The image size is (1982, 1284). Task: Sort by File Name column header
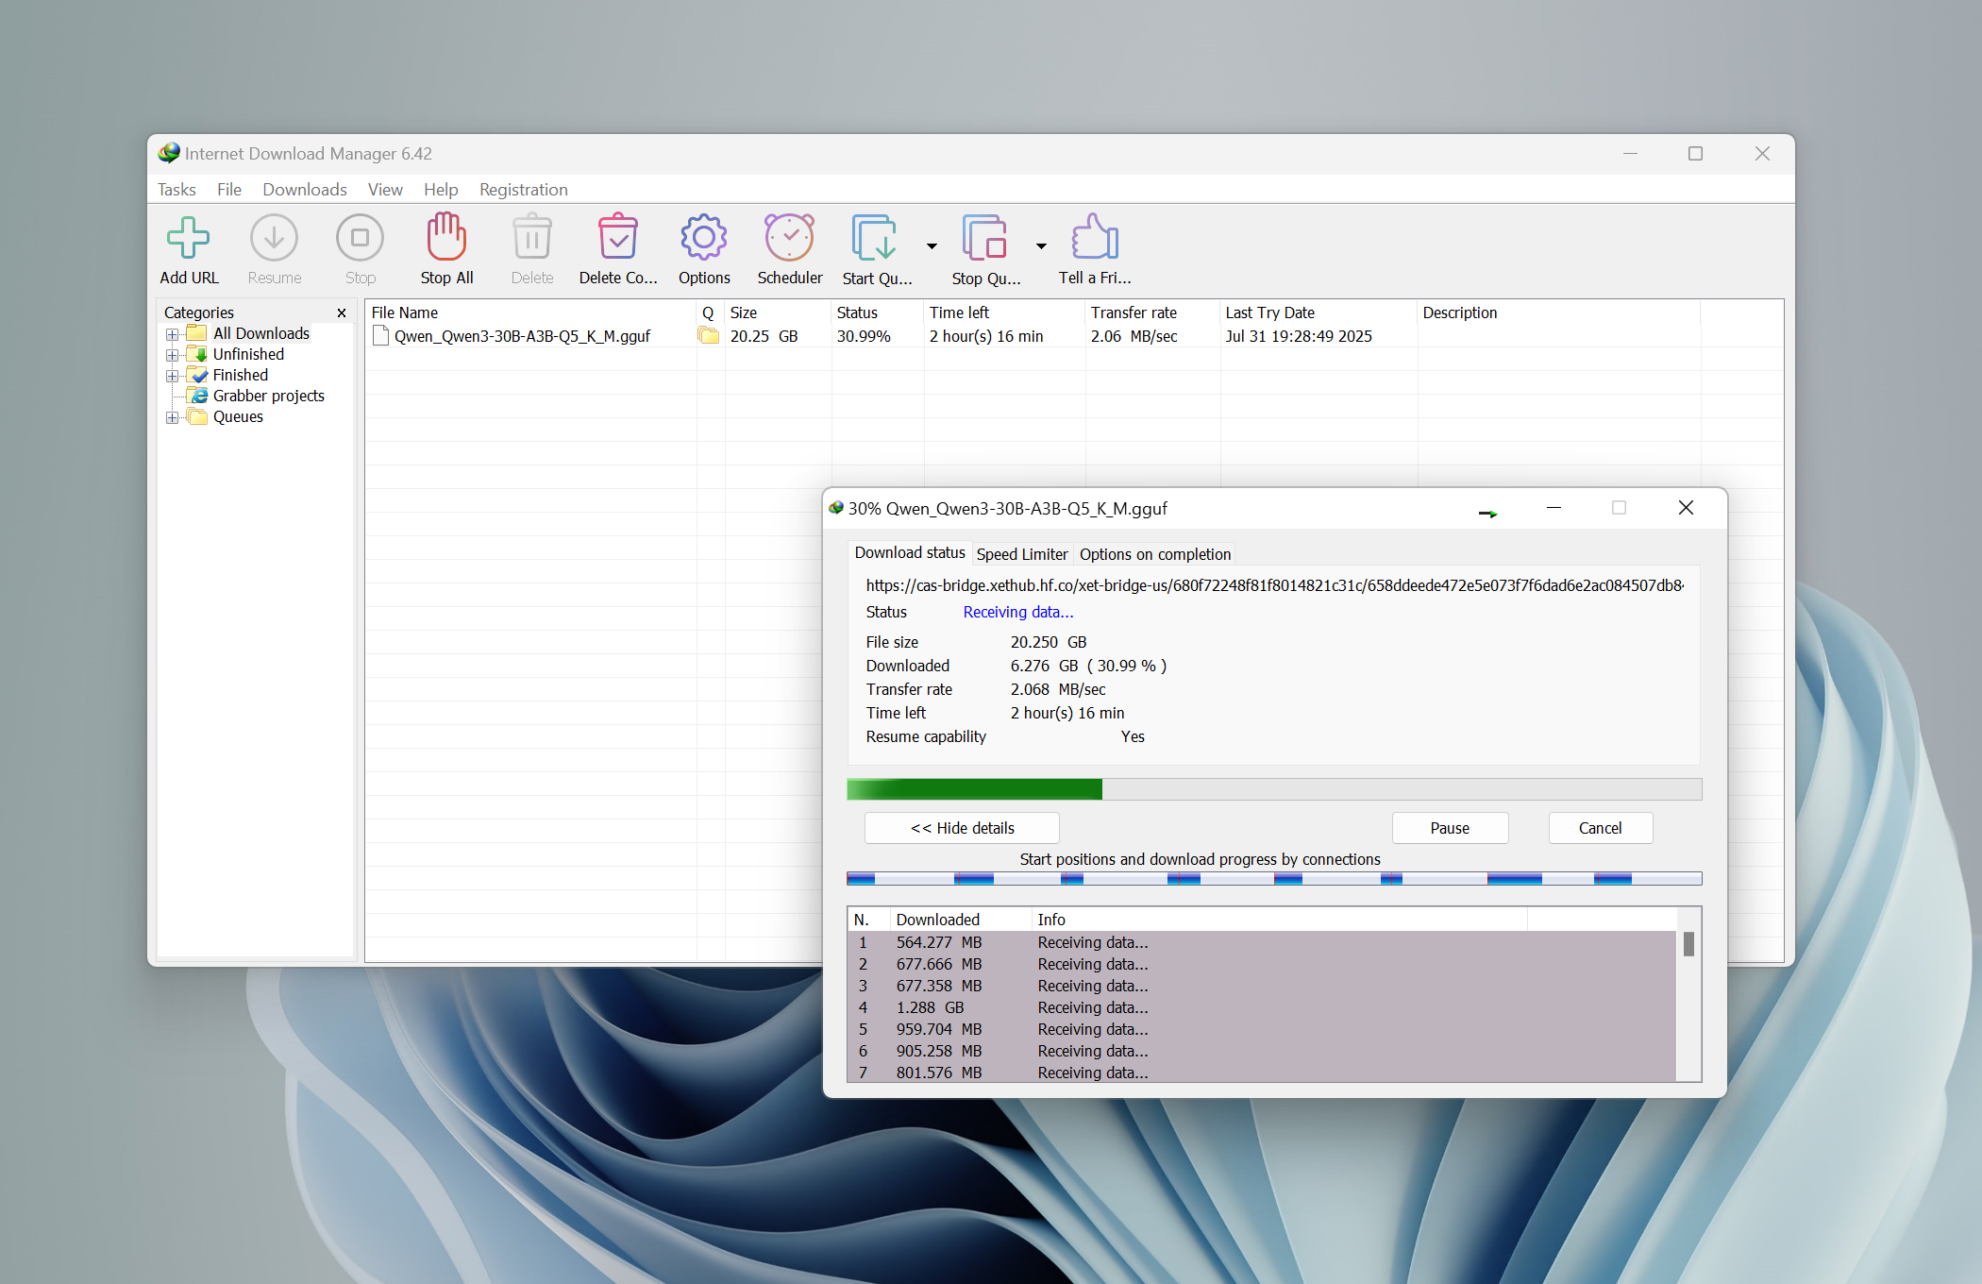pos(530,313)
